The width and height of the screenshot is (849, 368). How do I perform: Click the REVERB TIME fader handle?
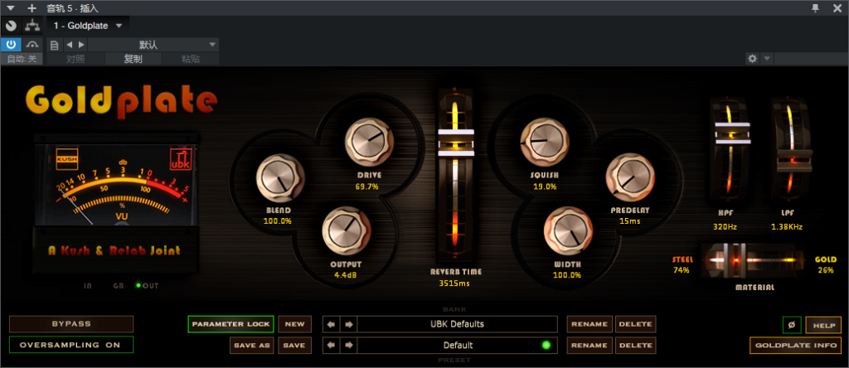coord(456,143)
